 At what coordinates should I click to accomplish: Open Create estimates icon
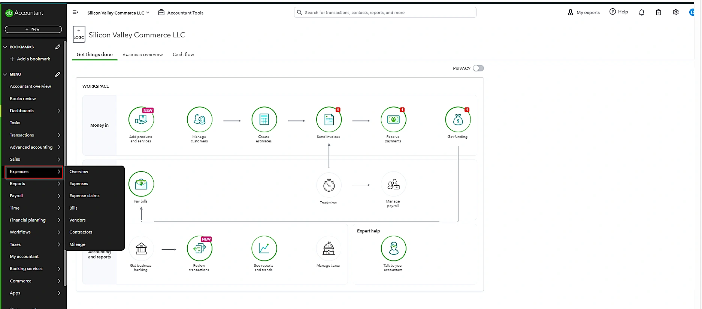point(264,120)
